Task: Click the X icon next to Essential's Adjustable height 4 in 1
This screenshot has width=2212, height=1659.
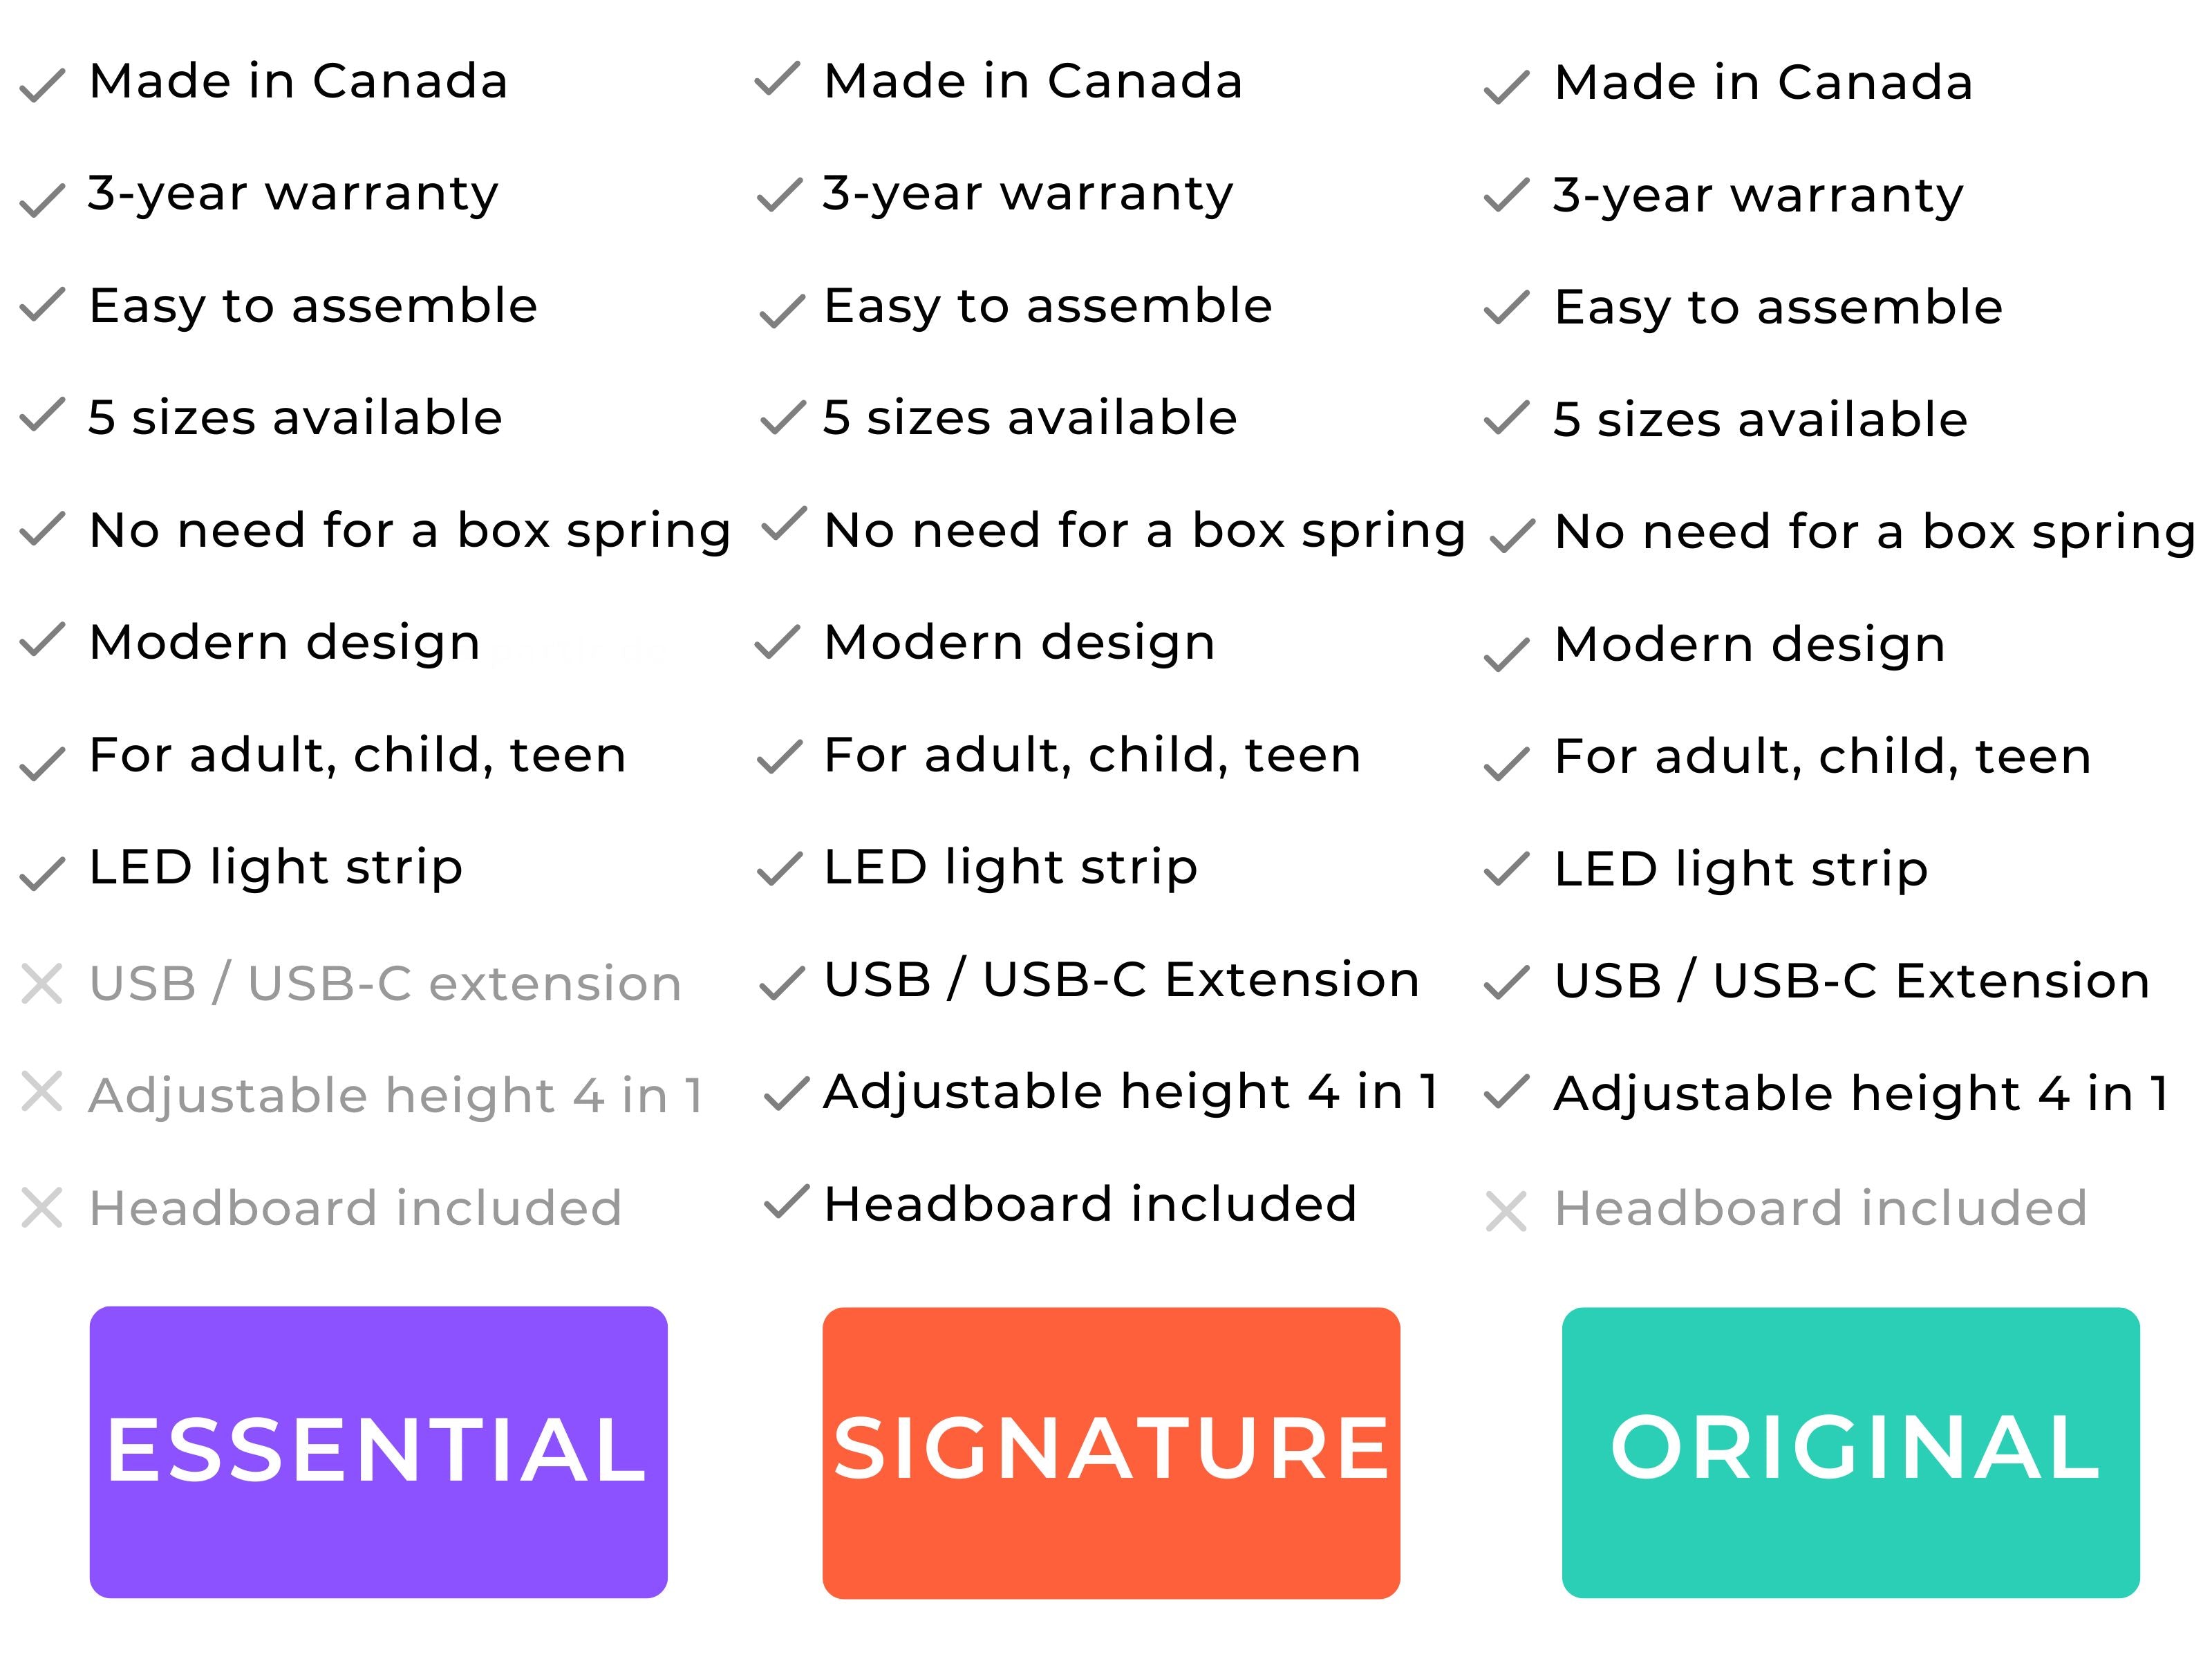Action: pos(42,1091)
